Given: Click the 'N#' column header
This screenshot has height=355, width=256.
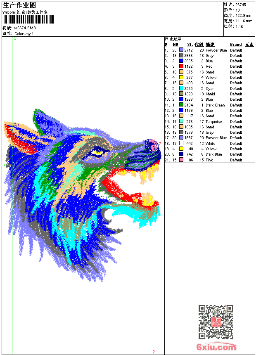Looking at the screenshot, I should pyautogui.click(x=175, y=45).
